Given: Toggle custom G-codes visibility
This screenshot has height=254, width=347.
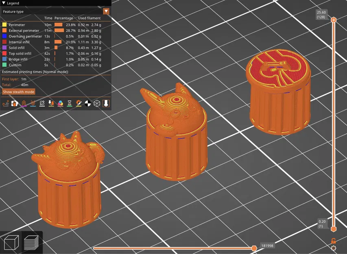Looking at the screenshot, I should click(x=79, y=104).
